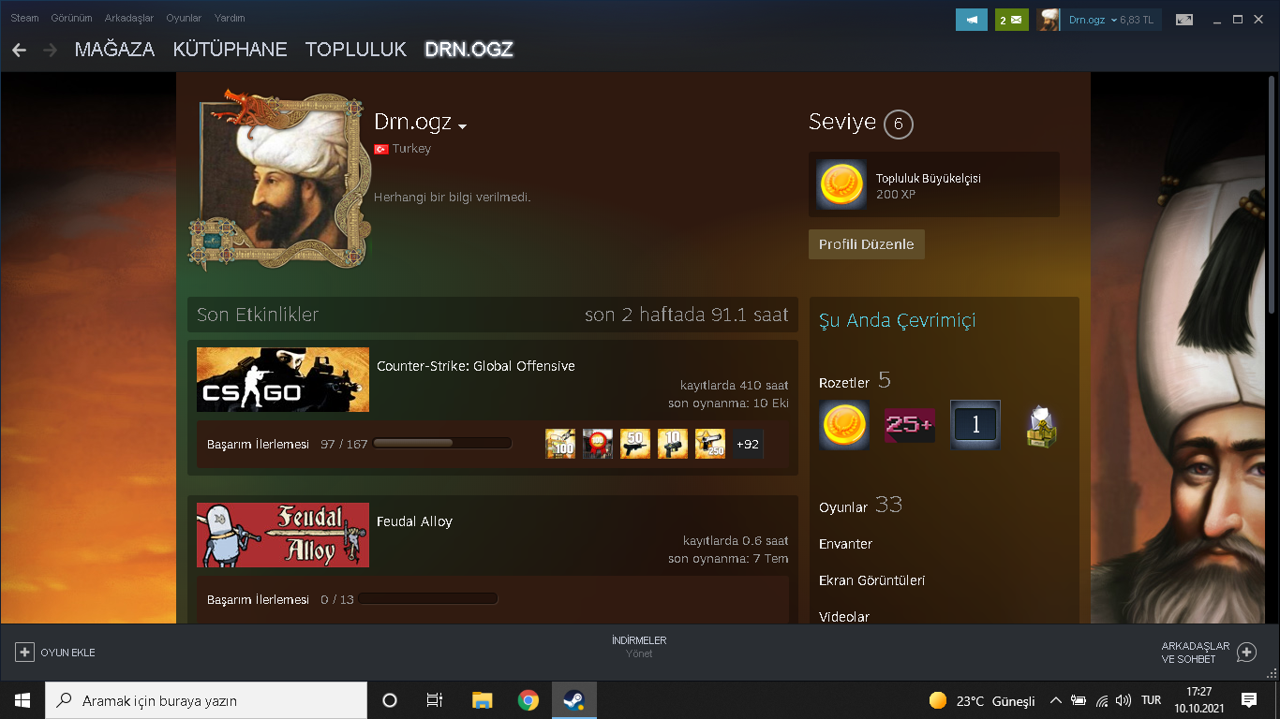
Task: Open the Envanter link
Action: [845, 544]
